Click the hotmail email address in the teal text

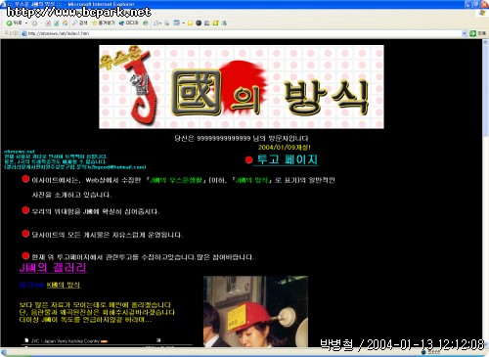point(116,167)
